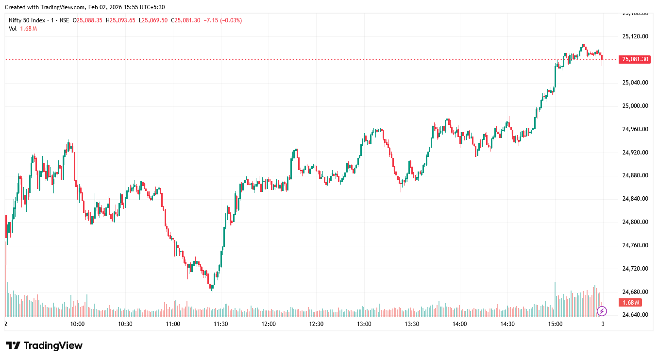Select the Vol indicator legend label
The image size is (658, 360).
point(13,29)
